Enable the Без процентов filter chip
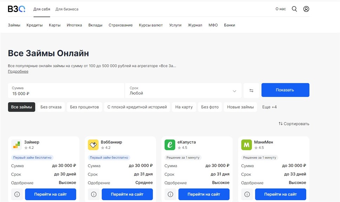 [84, 107]
